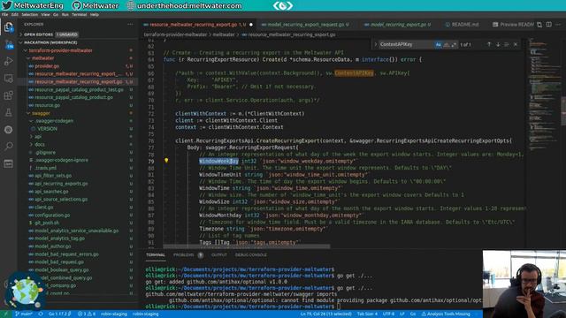Click into the ContextAPIKey find input field

(406, 44)
